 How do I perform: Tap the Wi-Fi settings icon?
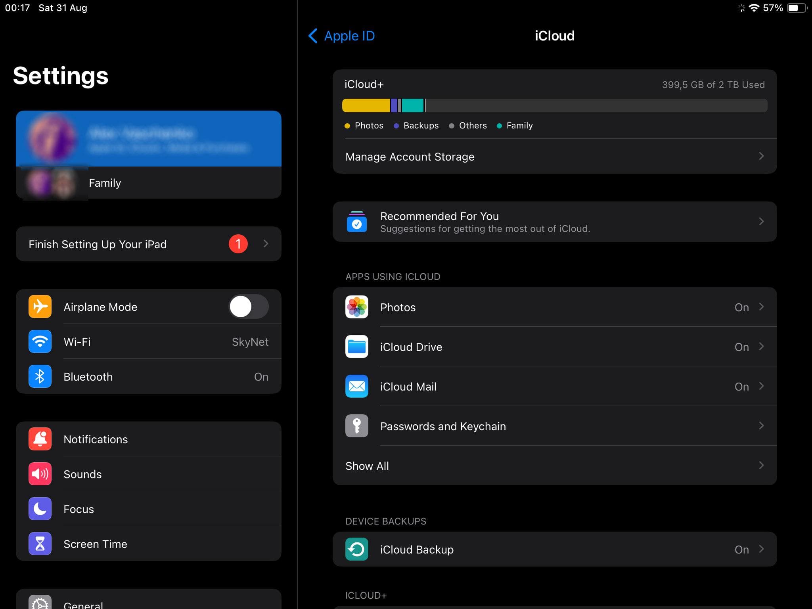40,341
